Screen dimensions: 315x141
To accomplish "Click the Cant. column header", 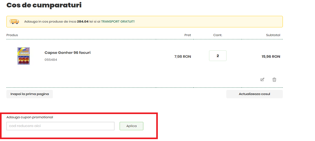I will 218,35.
